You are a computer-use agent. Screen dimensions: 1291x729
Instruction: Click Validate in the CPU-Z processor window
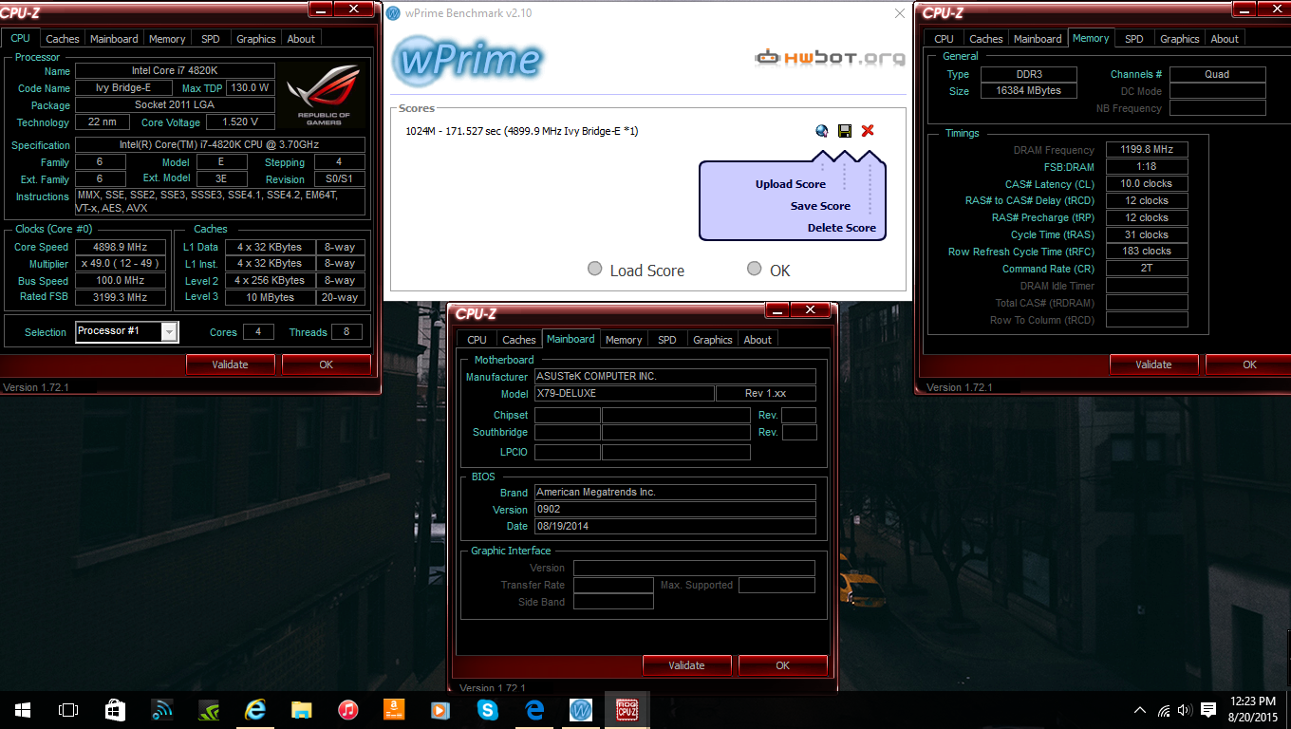[x=230, y=364]
